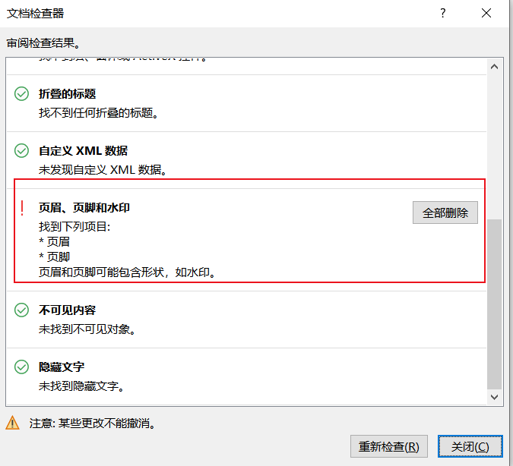Image resolution: width=513 pixels, height=466 pixels.
Task: Click the orange warning triangle icon
Action: tap(12, 423)
